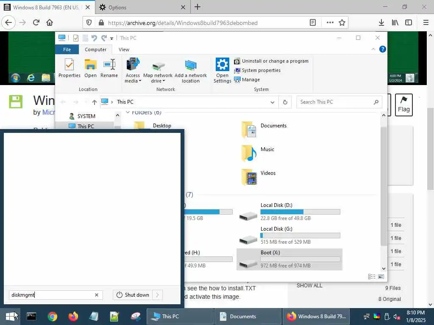The image size is (434, 325).
Task: Click the Up arrow in Explorer's navigation bar
Action: coord(95,102)
